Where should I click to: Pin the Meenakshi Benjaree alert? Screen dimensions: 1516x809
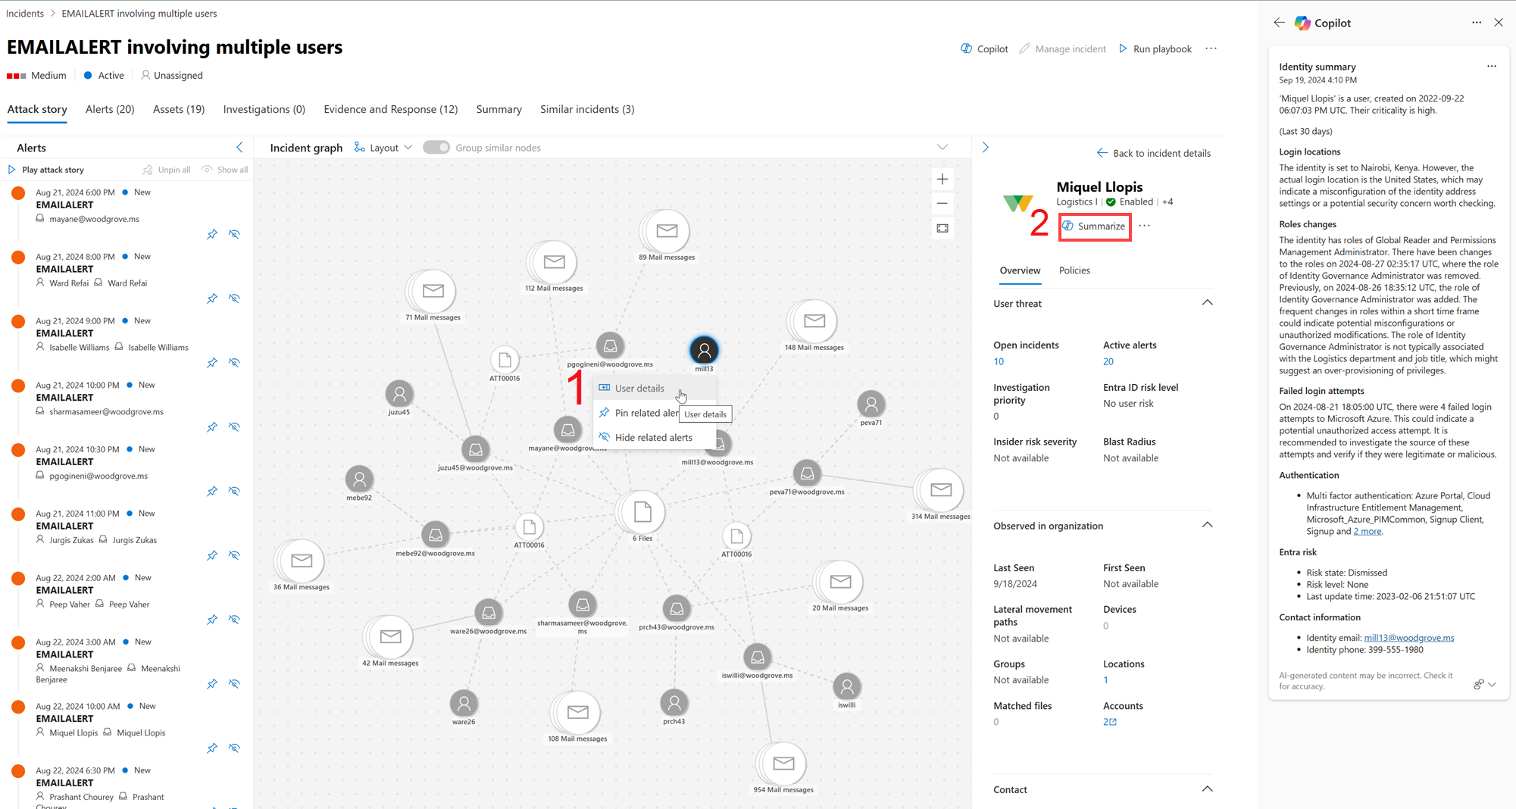[212, 684]
